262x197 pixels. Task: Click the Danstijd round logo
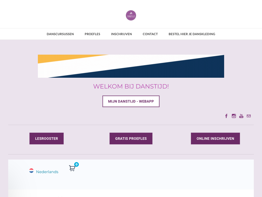coord(131,15)
